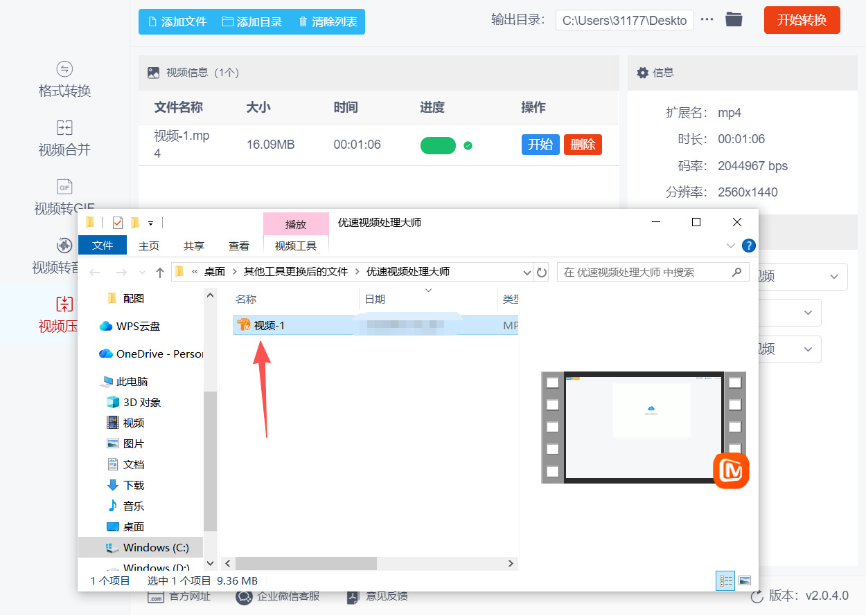Open the 视频工具 ribbon tab
Image resolution: width=866 pixels, height=615 pixels.
[x=296, y=246]
